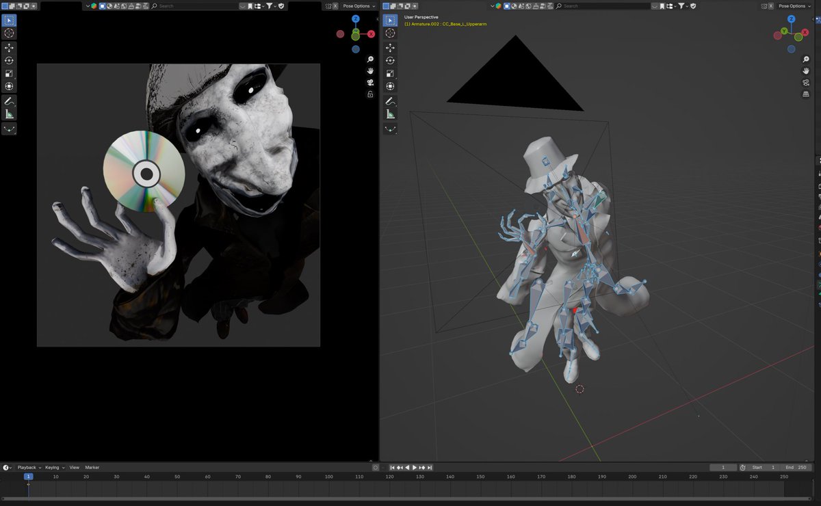Click zoom magnifier in camera-view viewport
821x506 pixels.
pyautogui.click(x=370, y=59)
